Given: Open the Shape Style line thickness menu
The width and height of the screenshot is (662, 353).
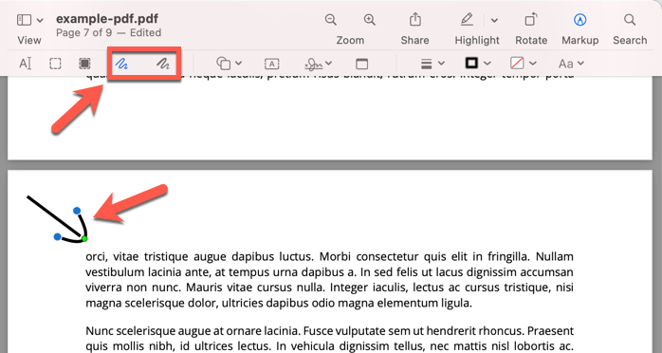Looking at the screenshot, I should pos(432,64).
